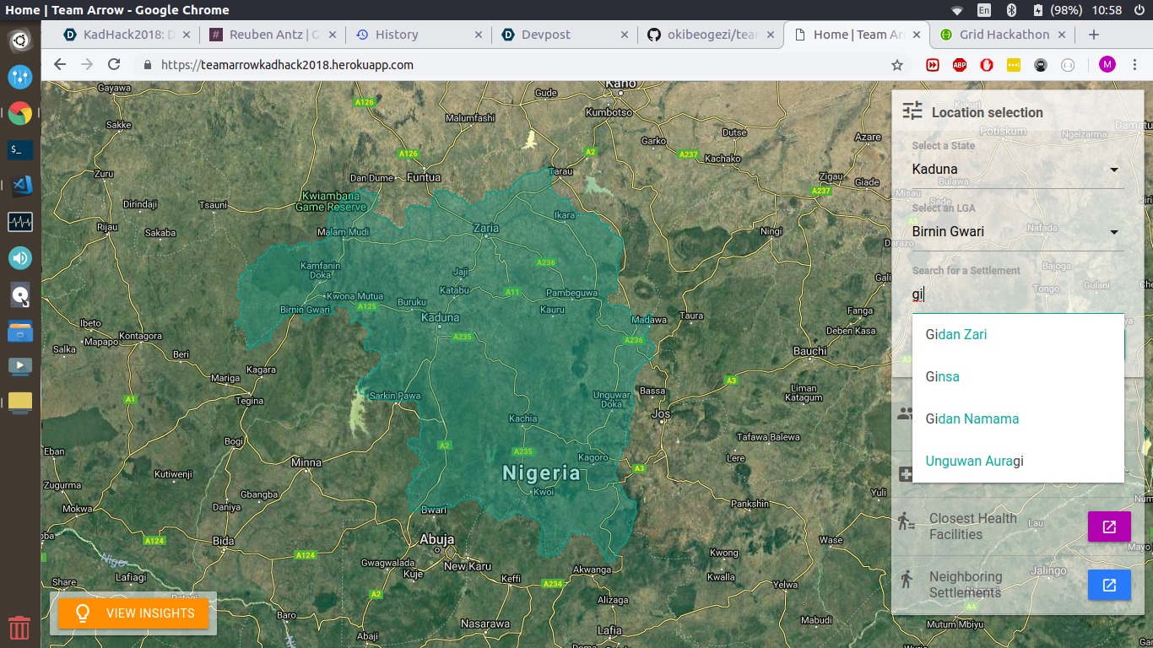The width and height of the screenshot is (1153, 648).
Task: Click the red hand stop extension icon
Action: (987, 65)
